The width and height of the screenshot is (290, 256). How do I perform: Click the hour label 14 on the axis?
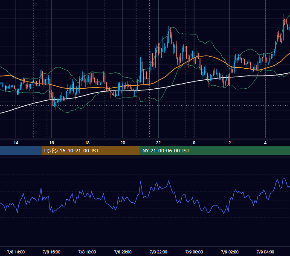pos(16,143)
